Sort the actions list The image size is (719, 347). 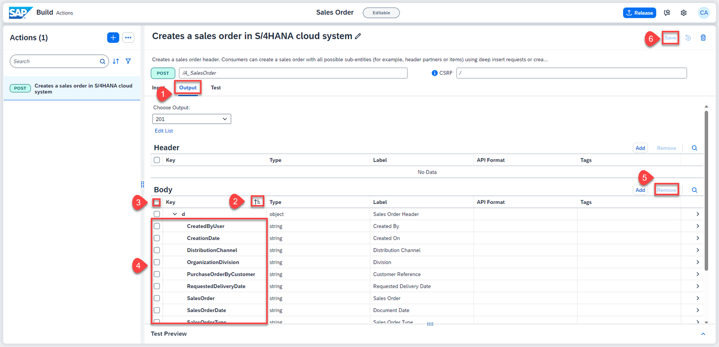point(116,61)
